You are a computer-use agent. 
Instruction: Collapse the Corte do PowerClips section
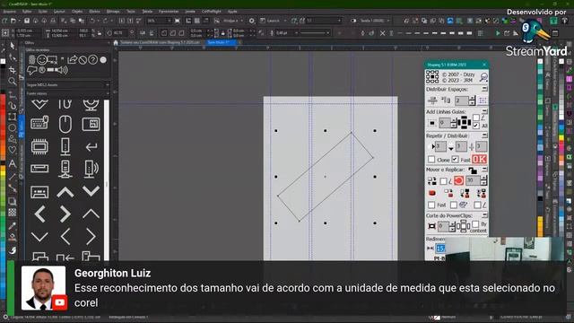tap(484, 215)
